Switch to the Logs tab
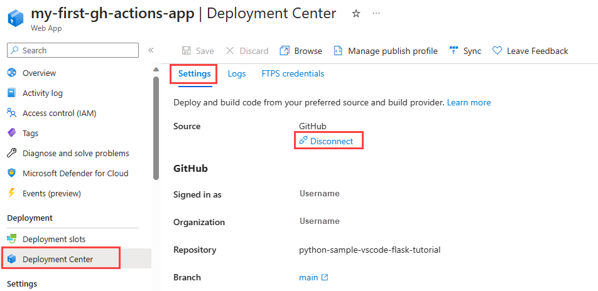This screenshot has width=598, height=291. tap(237, 74)
